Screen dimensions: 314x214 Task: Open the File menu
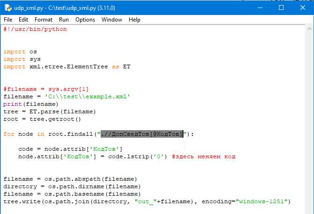[8, 20]
